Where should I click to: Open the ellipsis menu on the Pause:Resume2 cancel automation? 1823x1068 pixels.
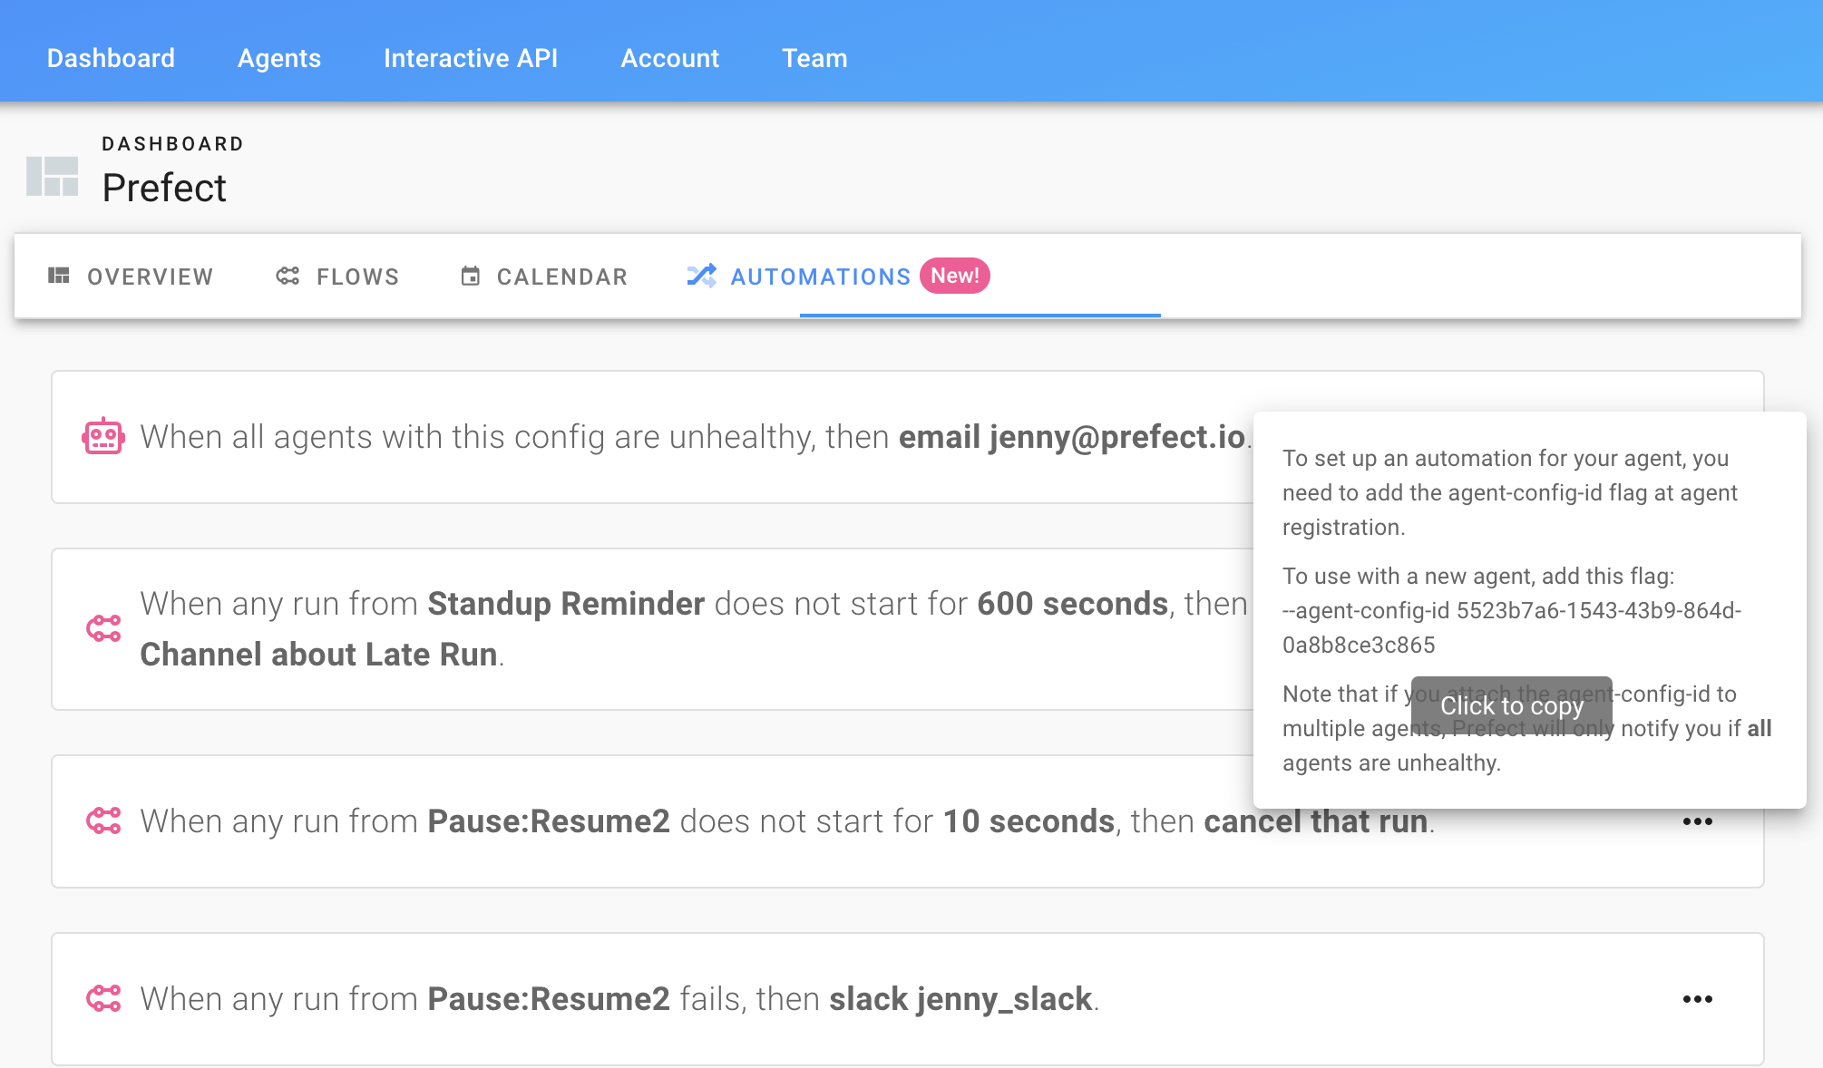click(x=1697, y=820)
